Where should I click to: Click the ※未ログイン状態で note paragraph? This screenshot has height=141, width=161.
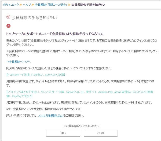pyautogui.click(x=82, y=43)
